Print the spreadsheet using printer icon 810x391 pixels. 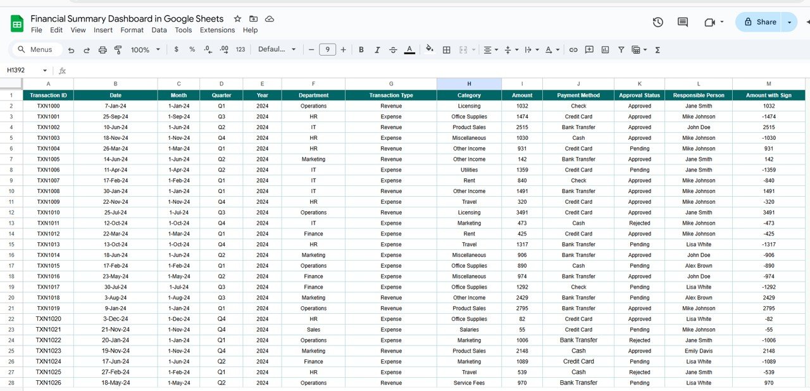click(102, 50)
